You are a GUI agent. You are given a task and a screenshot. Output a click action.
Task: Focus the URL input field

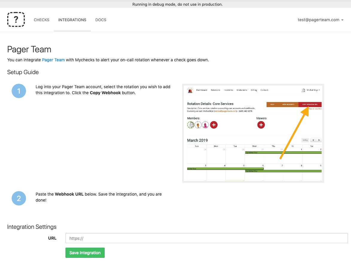click(x=207, y=238)
